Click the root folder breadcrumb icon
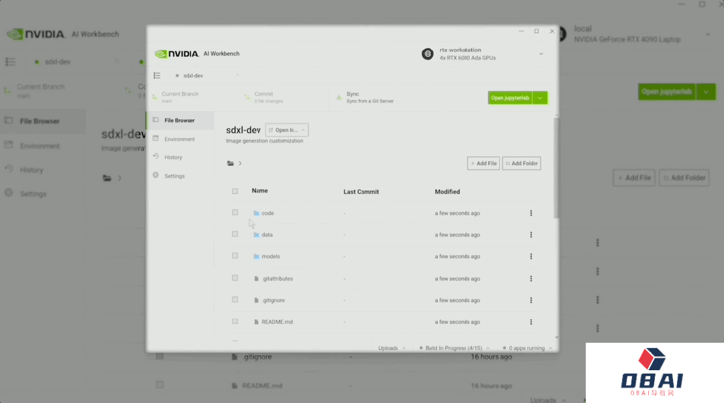The height and width of the screenshot is (403, 724). [x=231, y=163]
